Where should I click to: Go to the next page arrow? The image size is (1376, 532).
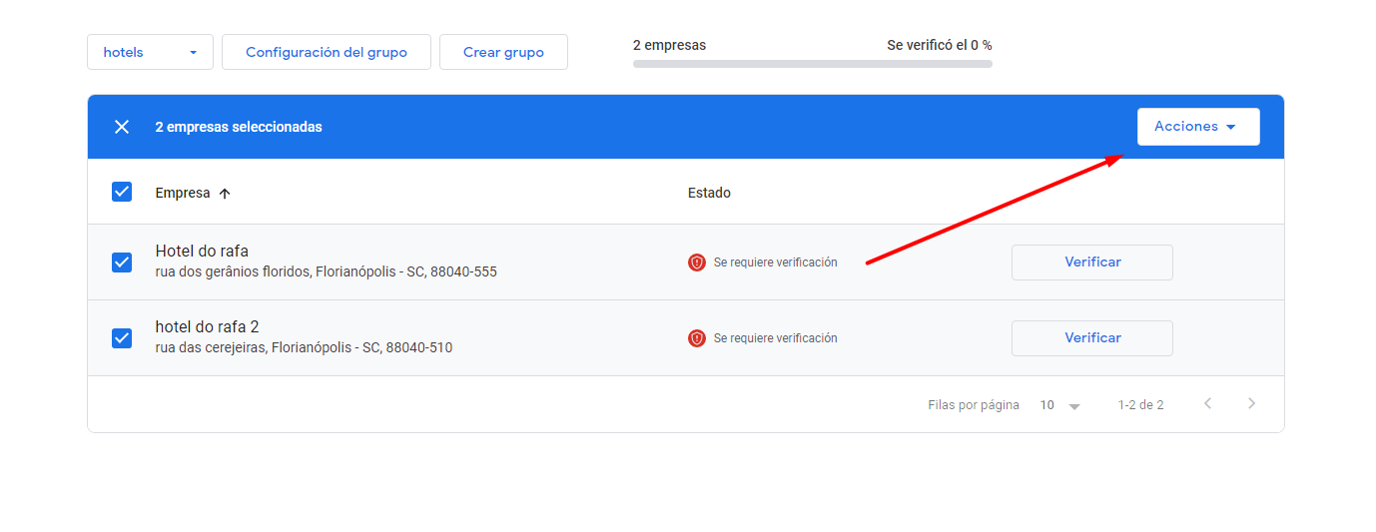click(1252, 404)
